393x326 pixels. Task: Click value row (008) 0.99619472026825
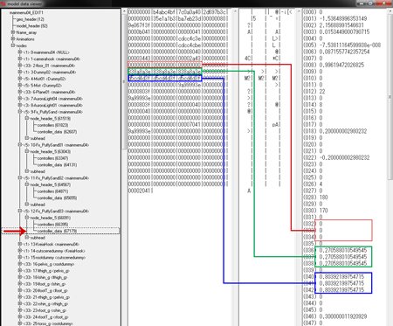[334, 65]
